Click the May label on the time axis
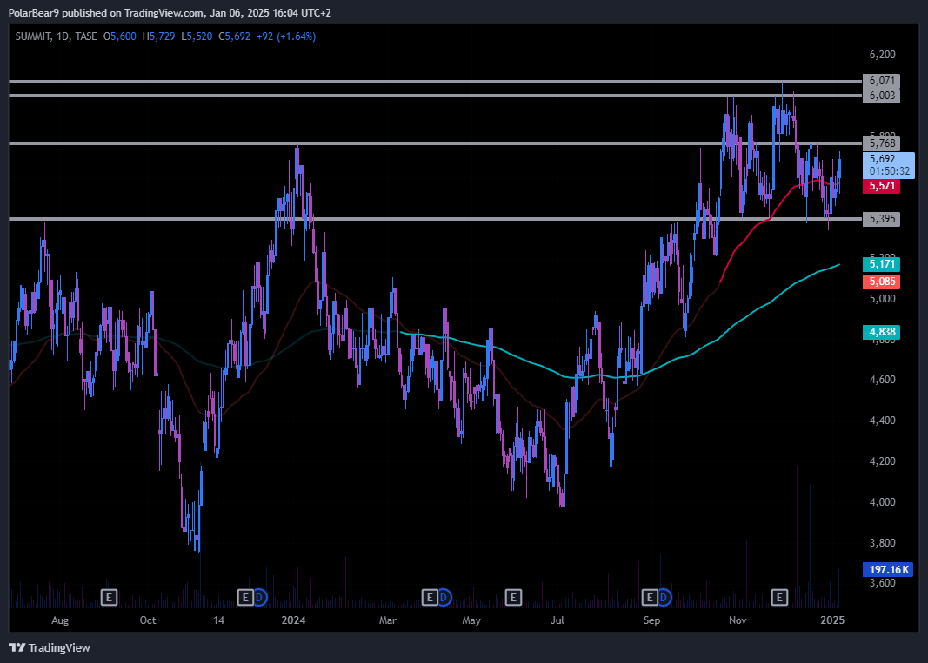 click(x=471, y=620)
